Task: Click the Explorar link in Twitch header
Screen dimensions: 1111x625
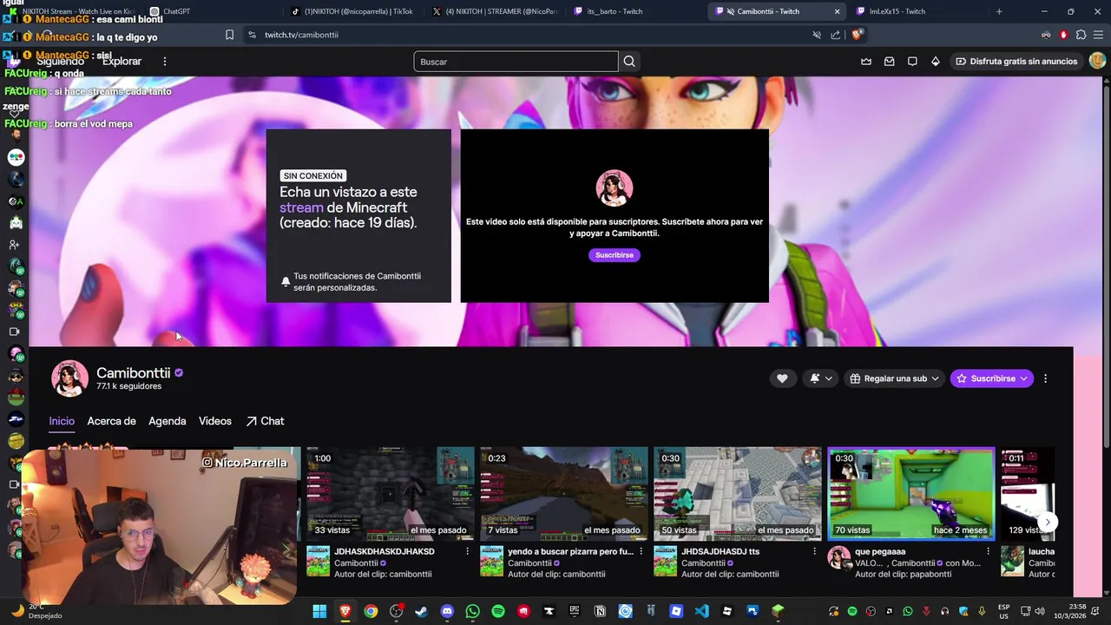Action: click(122, 62)
